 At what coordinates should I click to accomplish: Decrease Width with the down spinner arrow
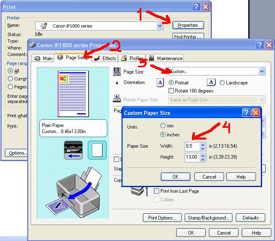pyautogui.click(x=203, y=148)
